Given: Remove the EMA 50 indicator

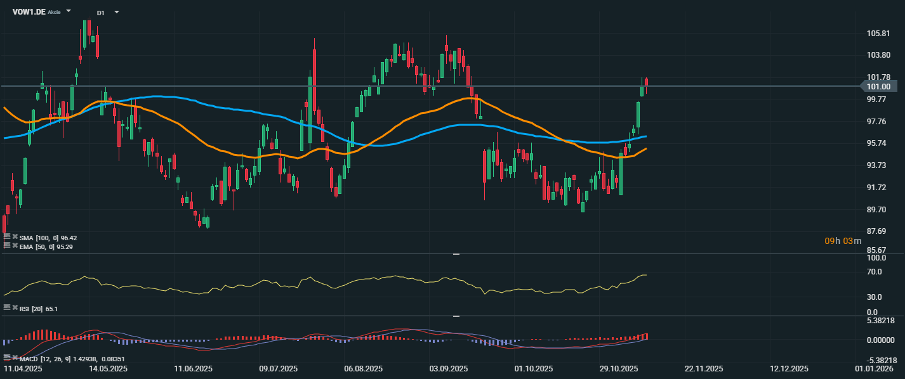Looking at the screenshot, I should click(15, 247).
